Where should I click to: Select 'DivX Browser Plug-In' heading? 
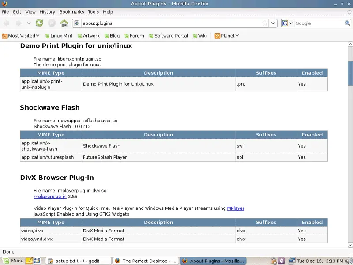tap(57, 178)
